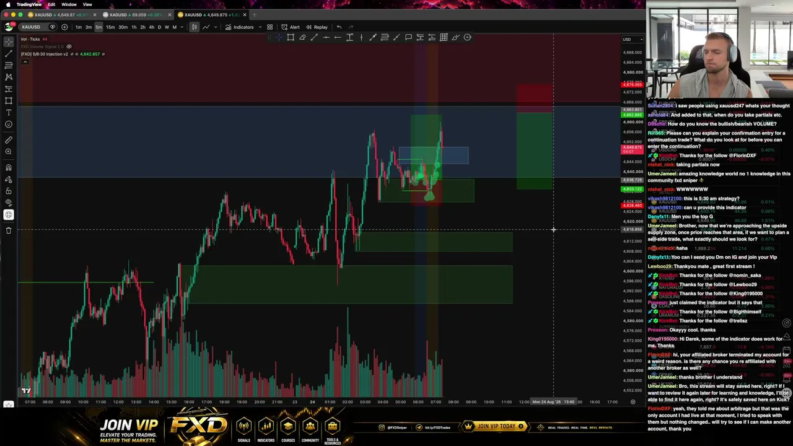This screenshot has width=793, height=446.
Task: Click the circled dot icon ending floating toolbar
Action: [x=467, y=38]
